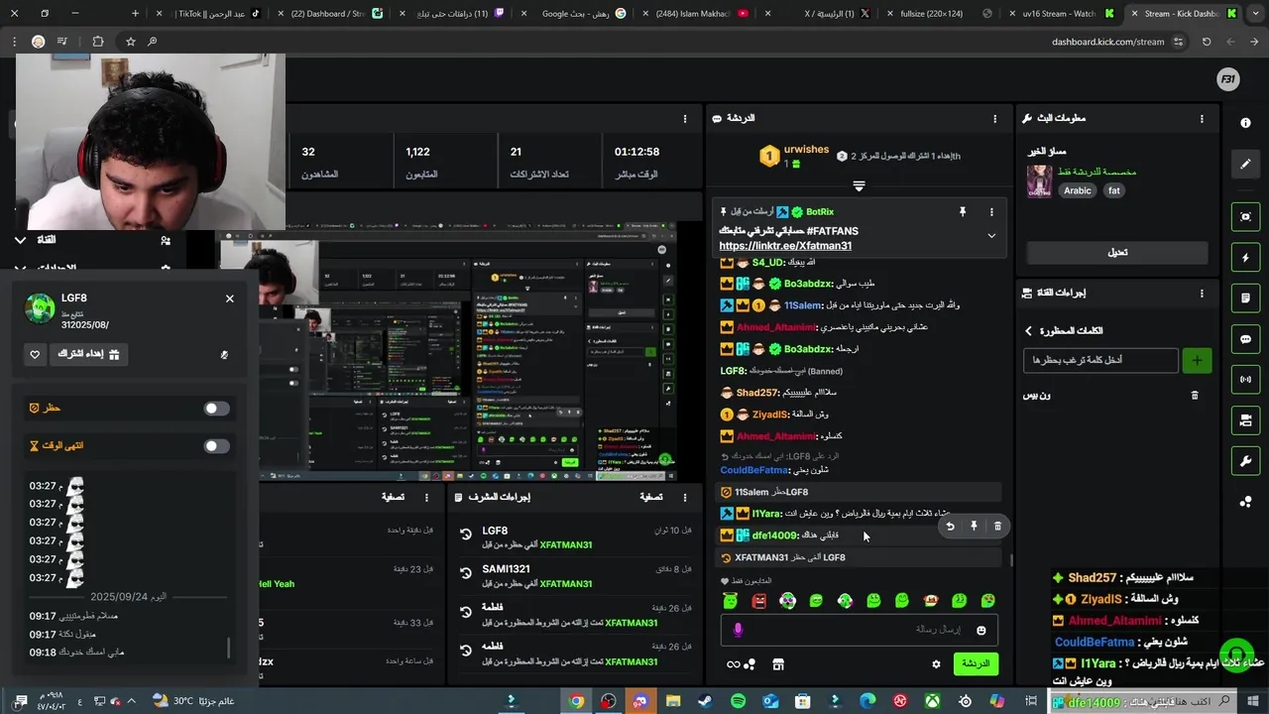Open chat panel three-dot menu
Viewport: 1269px width, 714px height.
[x=995, y=119]
